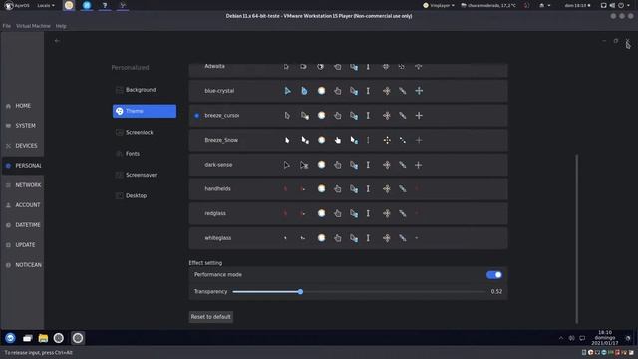Click Breeze_Snow move cross icon
638x359 pixels.
(387, 140)
